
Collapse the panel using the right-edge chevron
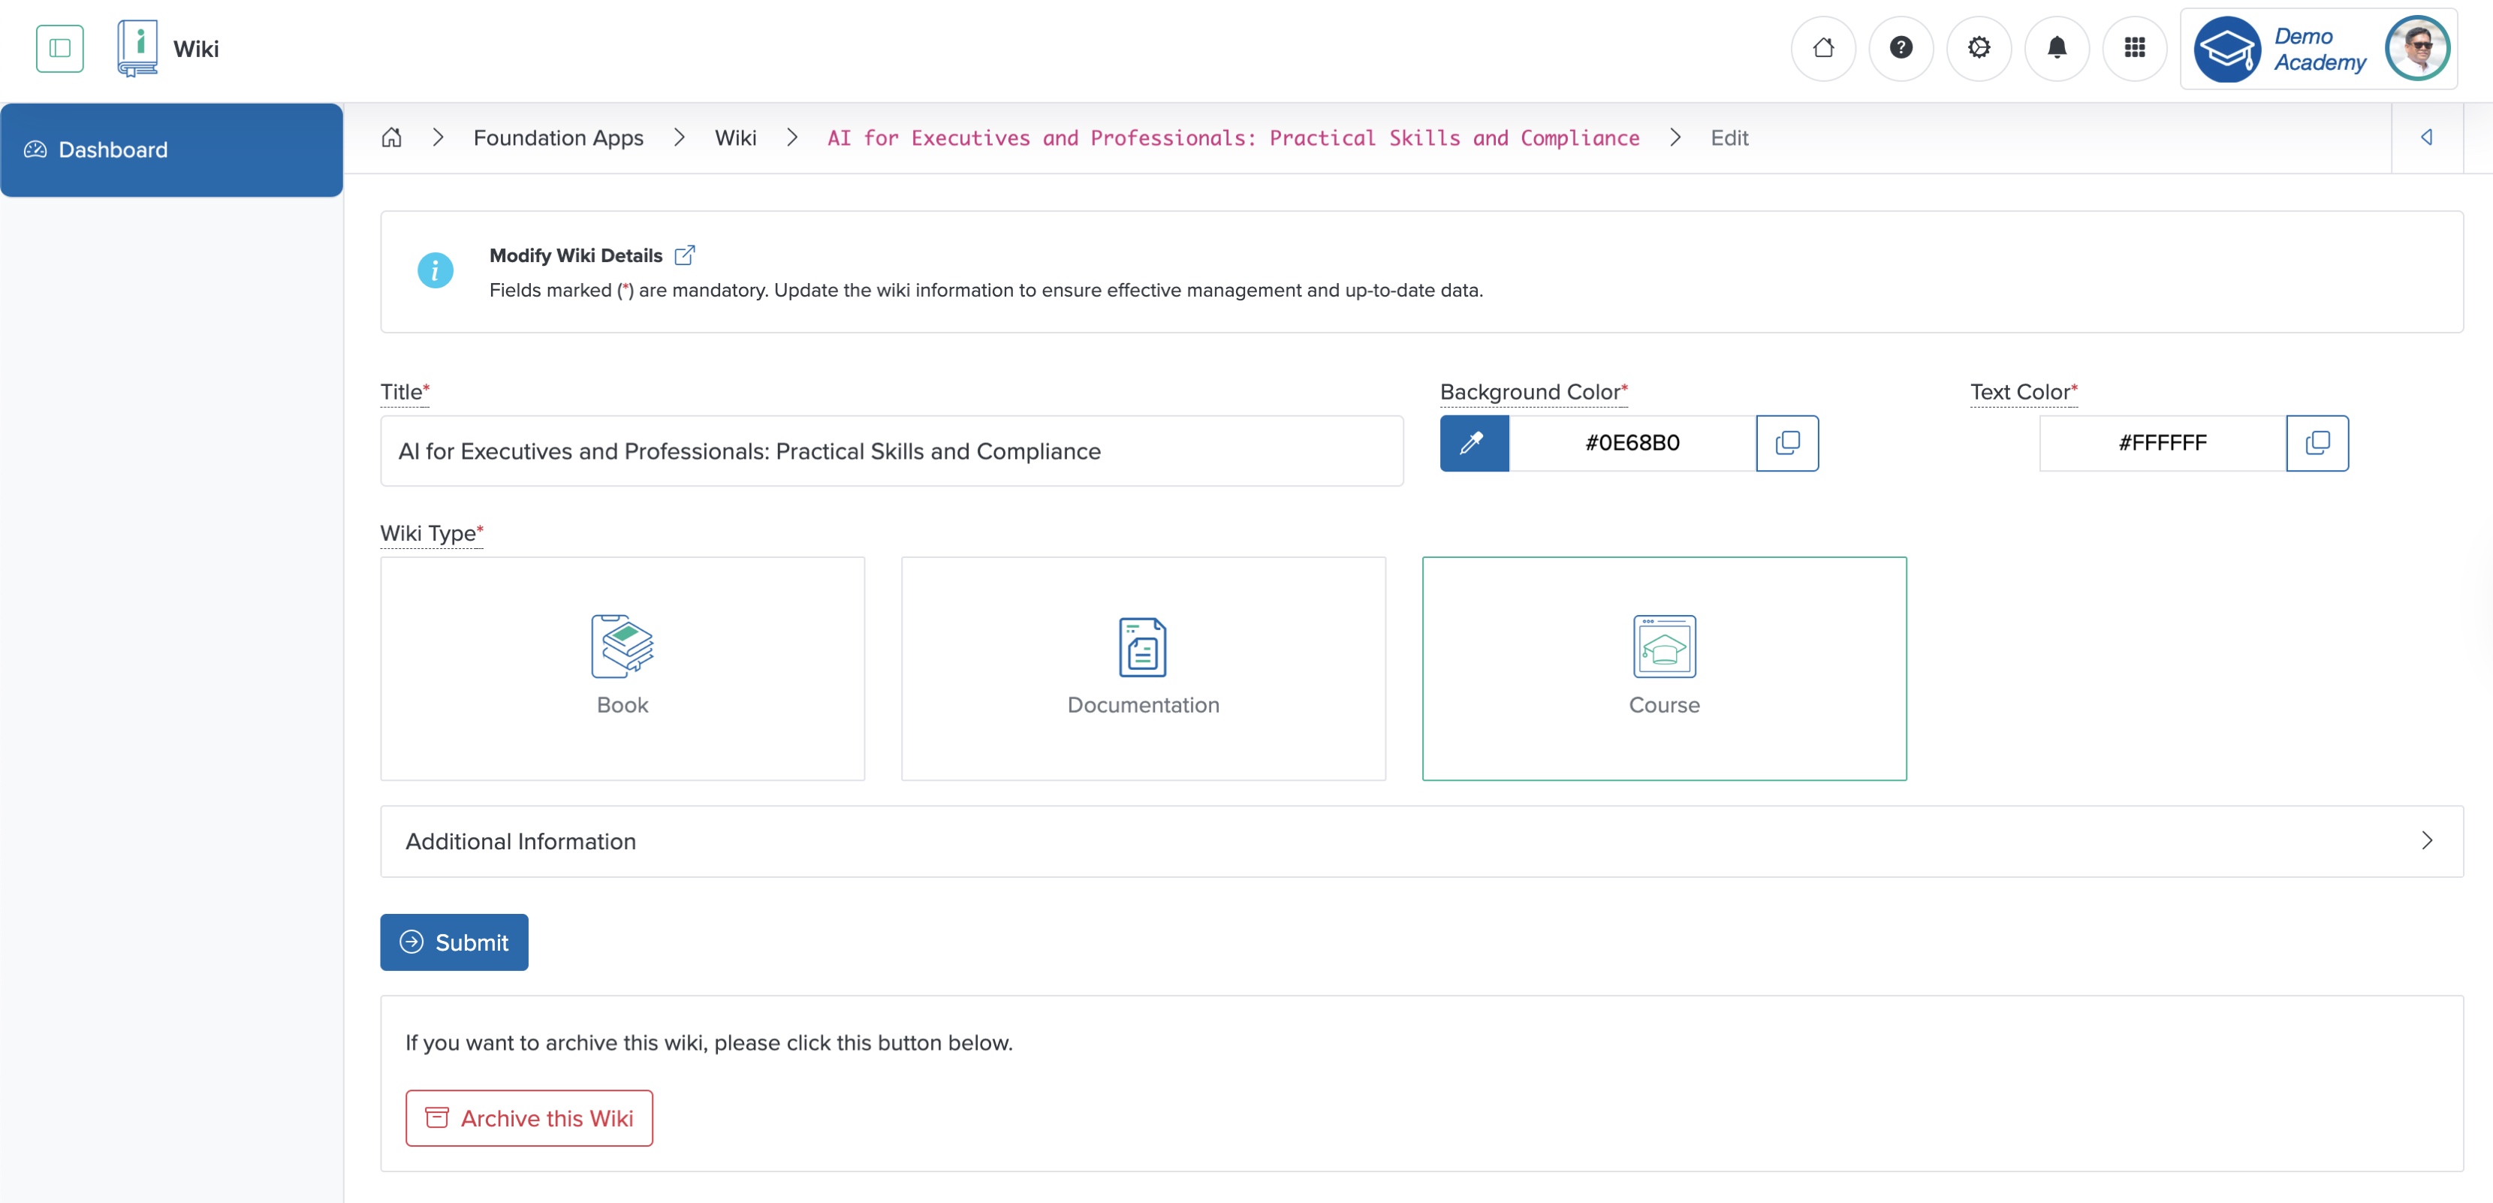(x=2426, y=137)
